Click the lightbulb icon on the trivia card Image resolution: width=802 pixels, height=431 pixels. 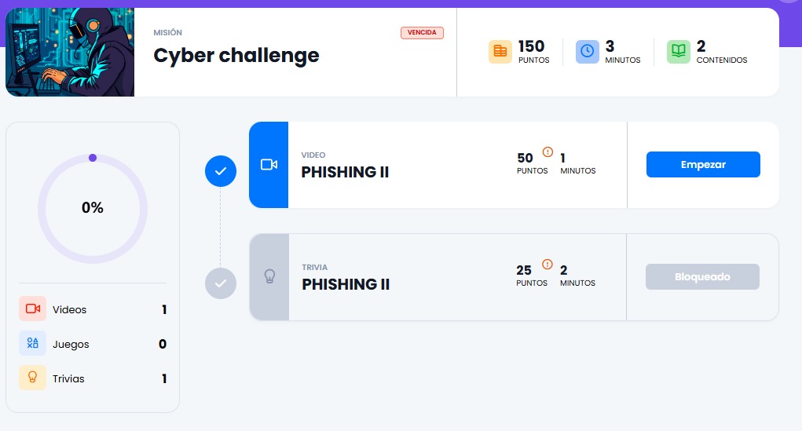[269, 276]
